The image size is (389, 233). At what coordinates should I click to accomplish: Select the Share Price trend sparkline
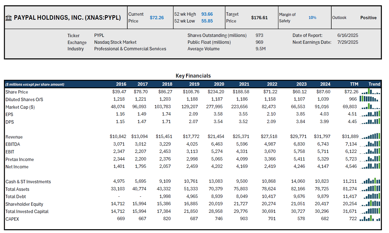370,92
